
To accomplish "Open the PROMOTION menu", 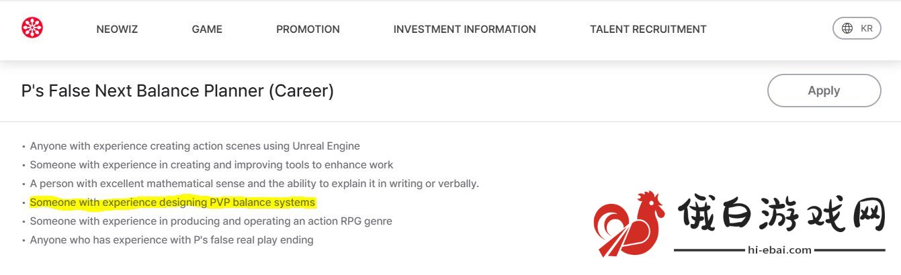I will pos(308,30).
